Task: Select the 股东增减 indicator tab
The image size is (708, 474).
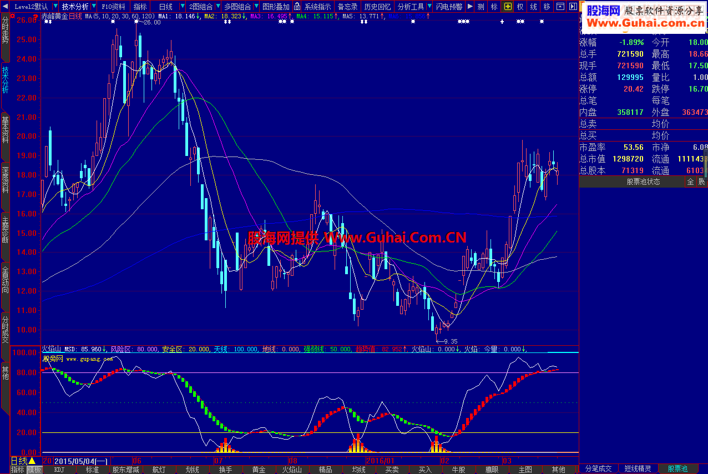Action: pyautogui.click(x=125, y=470)
